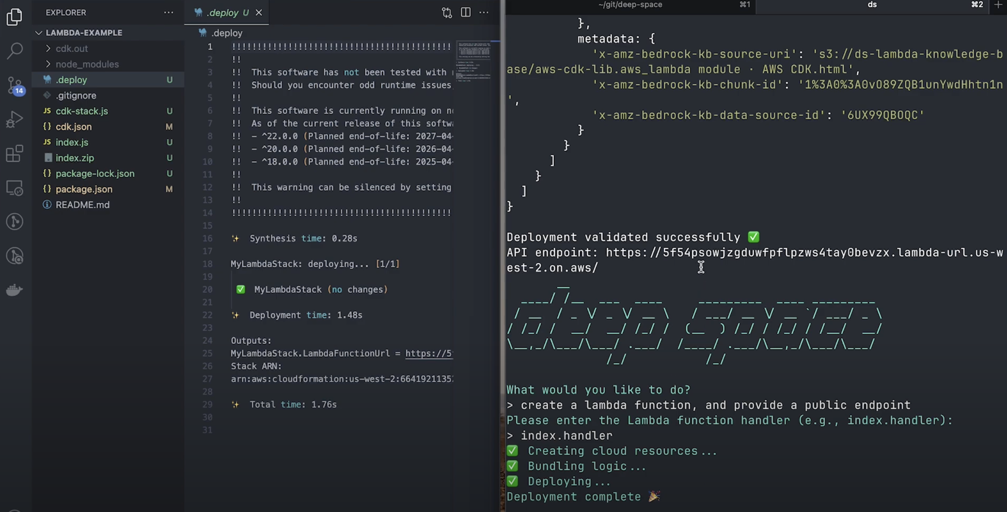Click 'Bundling logic...' terminal line
The width and height of the screenshot is (1007, 512).
click(x=587, y=466)
